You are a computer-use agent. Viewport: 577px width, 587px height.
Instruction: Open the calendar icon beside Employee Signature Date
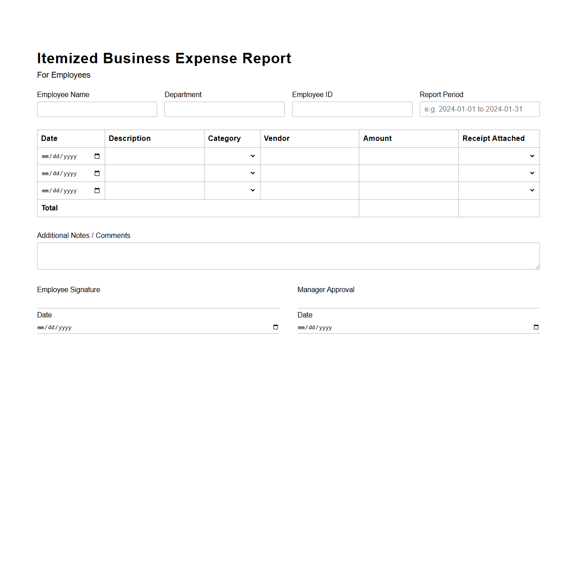(275, 327)
